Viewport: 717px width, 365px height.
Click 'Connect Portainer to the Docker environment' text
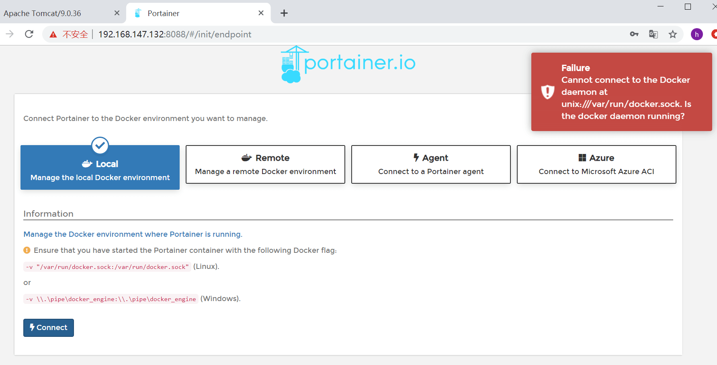pyautogui.click(x=145, y=119)
